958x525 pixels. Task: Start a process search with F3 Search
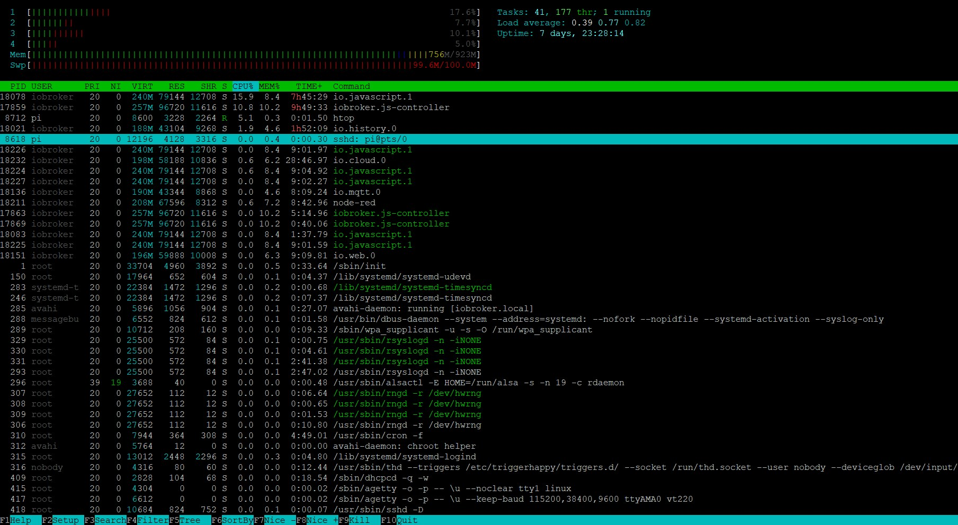pyautogui.click(x=105, y=520)
